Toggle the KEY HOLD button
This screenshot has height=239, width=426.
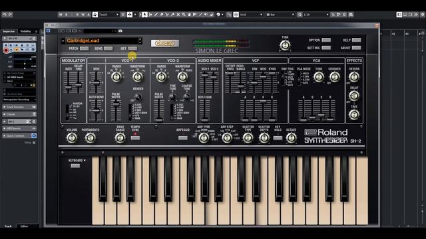pyautogui.click(x=278, y=138)
